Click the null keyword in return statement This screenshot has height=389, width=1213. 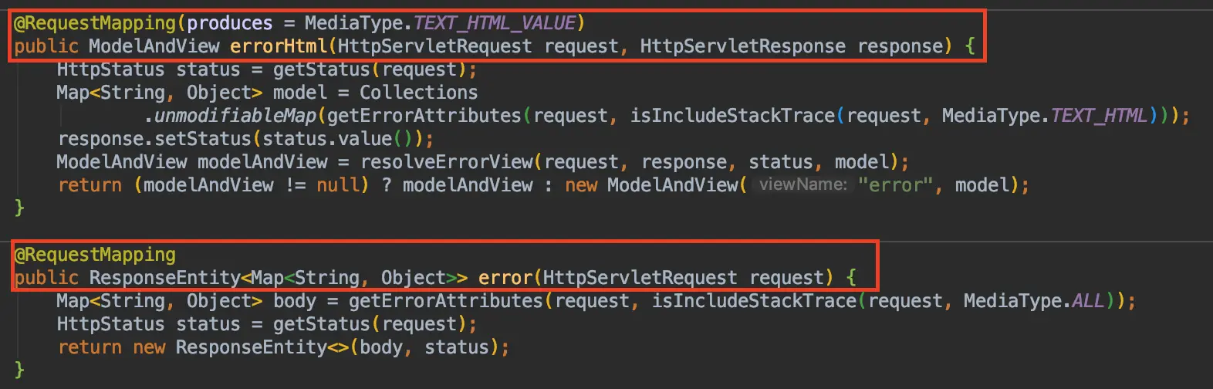(x=338, y=185)
